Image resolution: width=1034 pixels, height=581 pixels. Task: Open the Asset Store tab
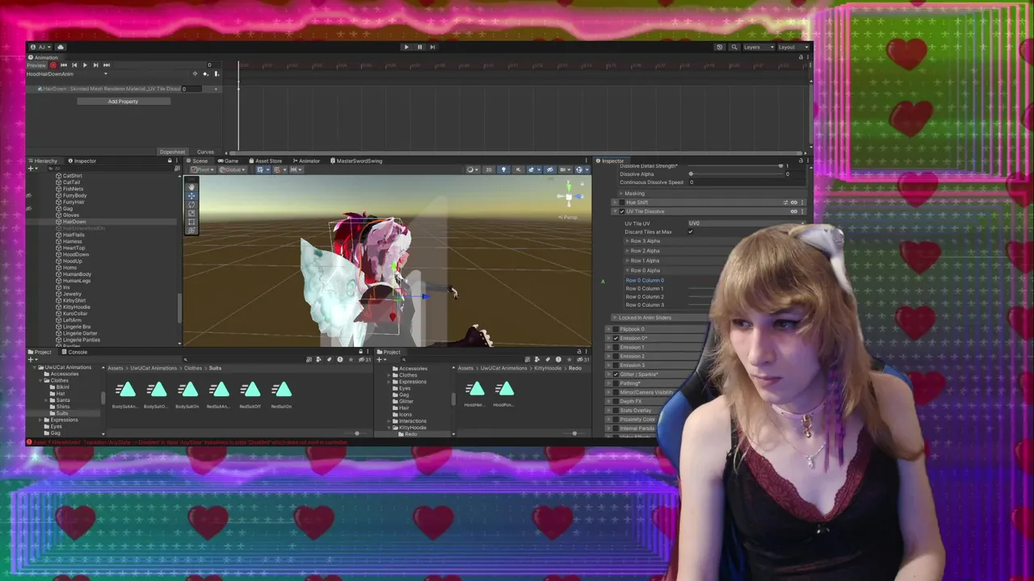point(266,161)
